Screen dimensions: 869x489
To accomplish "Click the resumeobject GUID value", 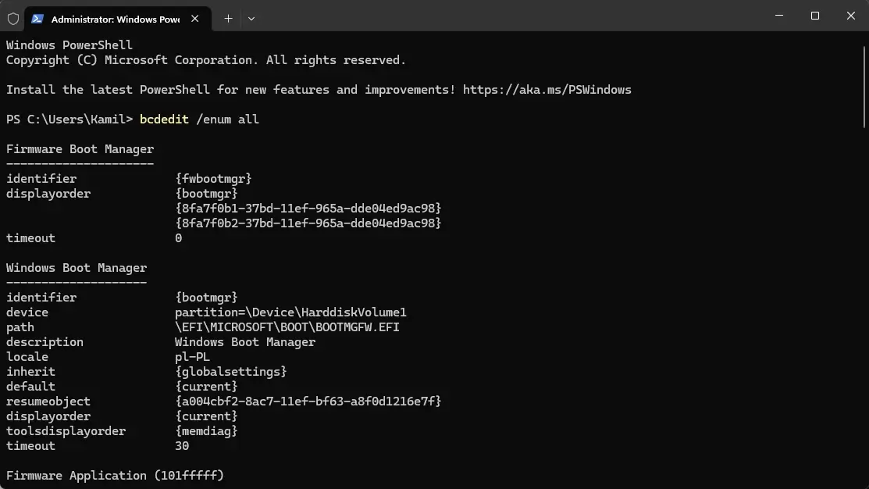I will coord(308,402).
